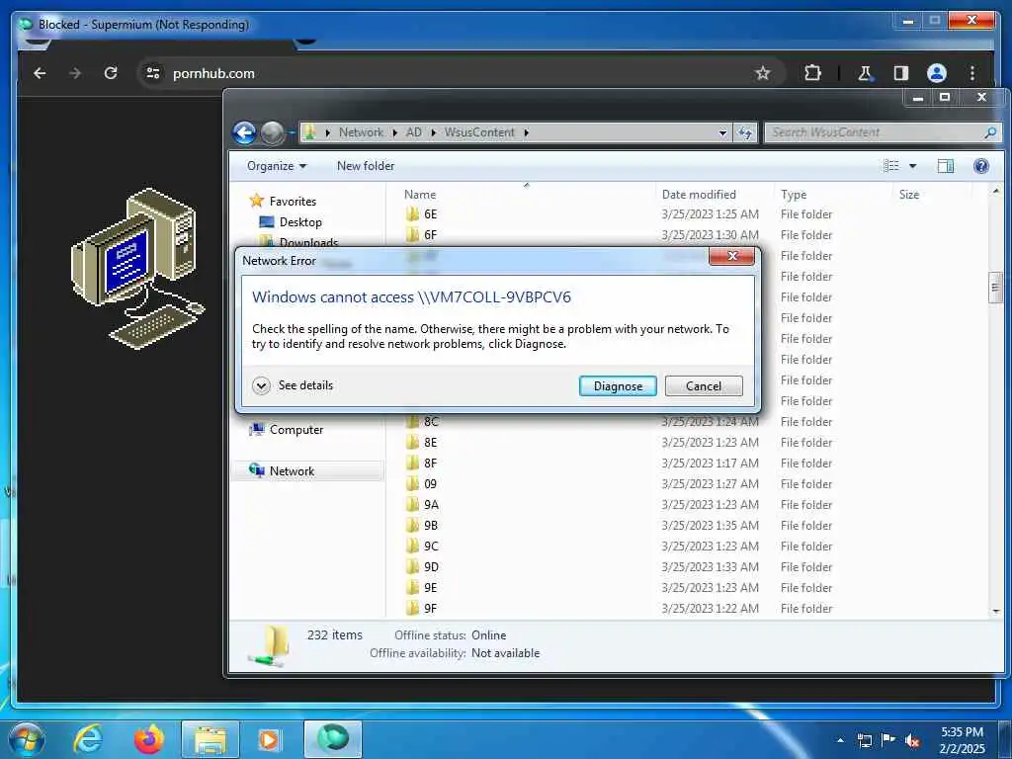Go back in Supermium browser
1012x759 pixels.
[40, 73]
